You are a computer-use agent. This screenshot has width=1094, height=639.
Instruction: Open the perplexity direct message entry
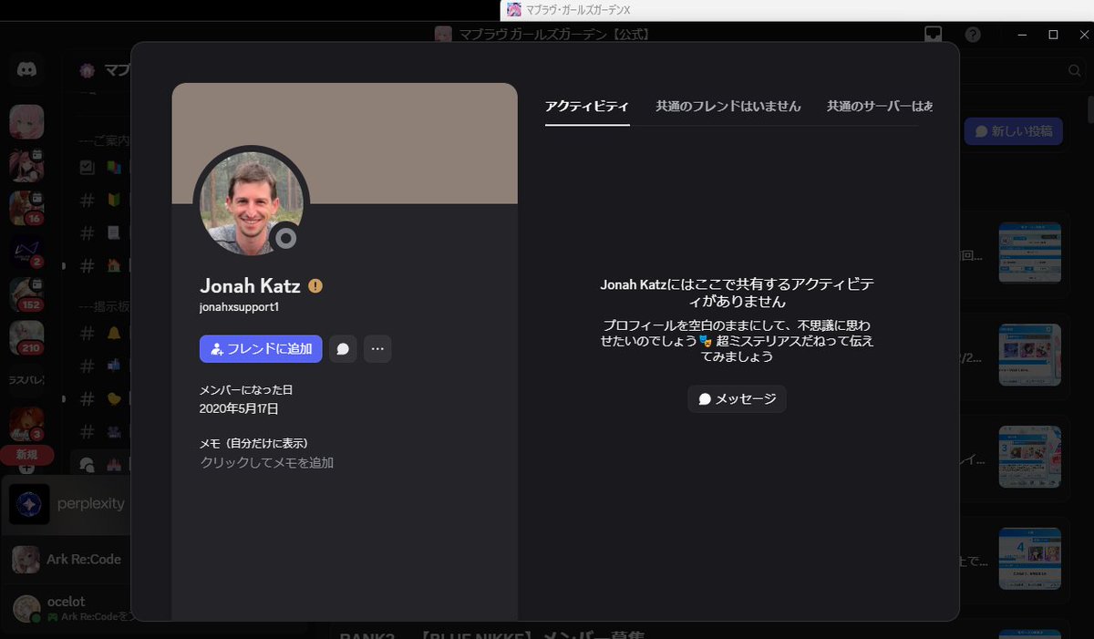(91, 503)
